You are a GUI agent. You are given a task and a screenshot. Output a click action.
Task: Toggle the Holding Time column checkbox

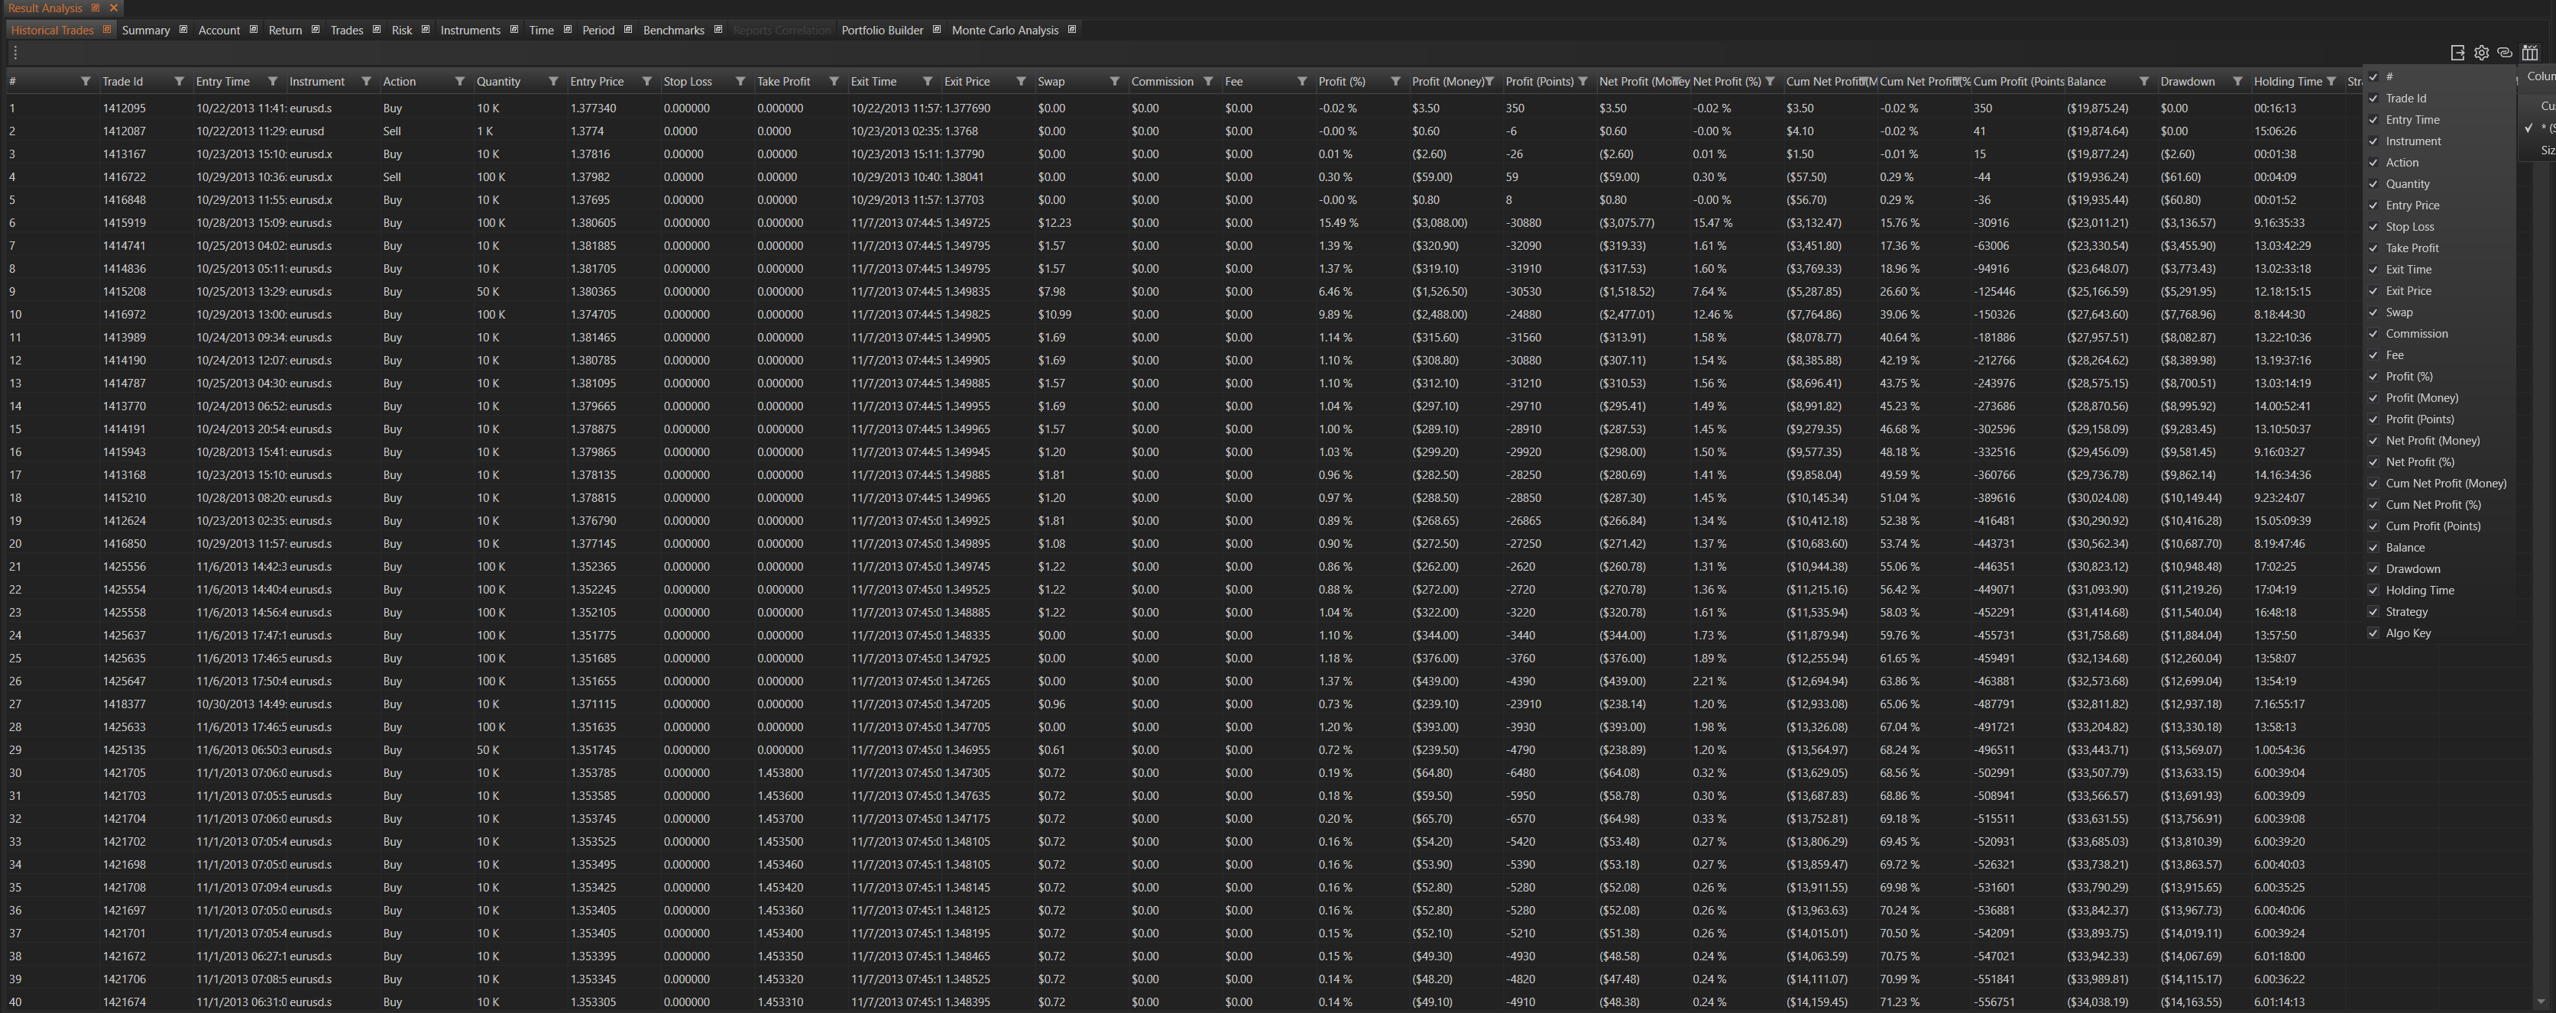point(2373,591)
